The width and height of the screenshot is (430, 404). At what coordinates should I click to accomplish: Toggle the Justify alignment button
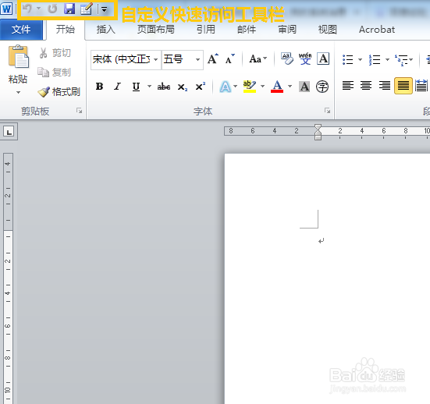[403, 86]
